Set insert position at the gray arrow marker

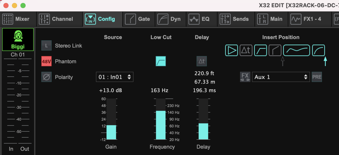[x=282, y=61]
